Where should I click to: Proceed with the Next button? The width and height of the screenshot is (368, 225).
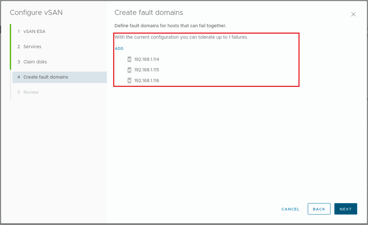[346, 209]
